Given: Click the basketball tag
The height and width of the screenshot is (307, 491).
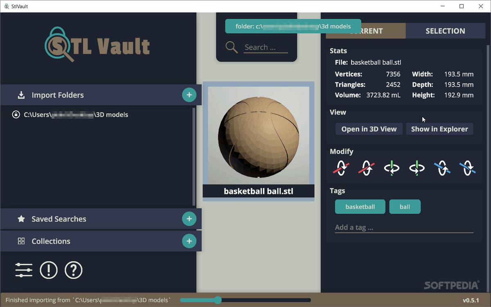Looking at the screenshot, I should [x=360, y=207].
